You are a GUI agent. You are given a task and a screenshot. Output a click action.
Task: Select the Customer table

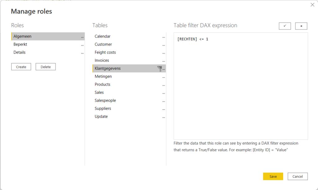coord(103,44)
